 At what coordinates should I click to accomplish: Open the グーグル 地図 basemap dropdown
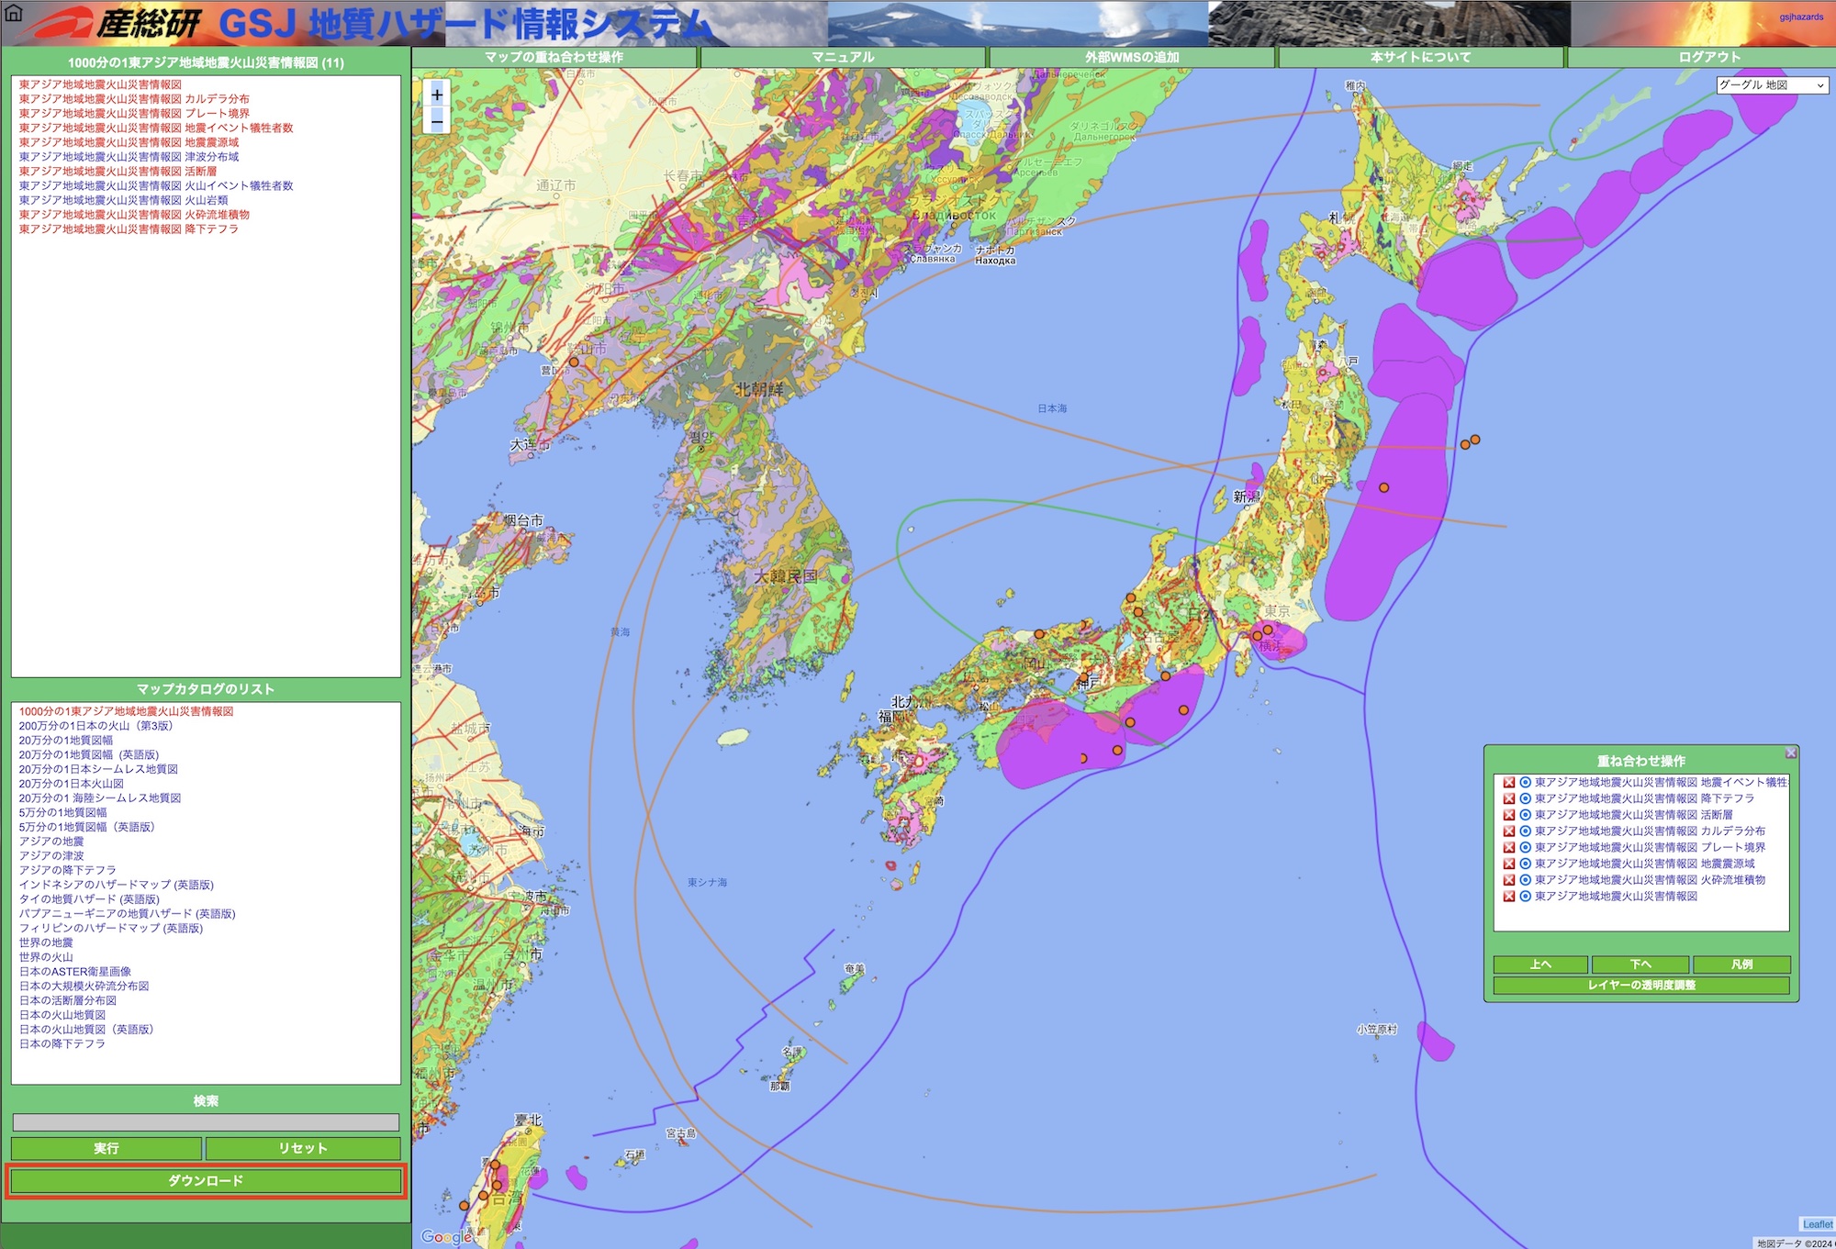(1772, 85)
